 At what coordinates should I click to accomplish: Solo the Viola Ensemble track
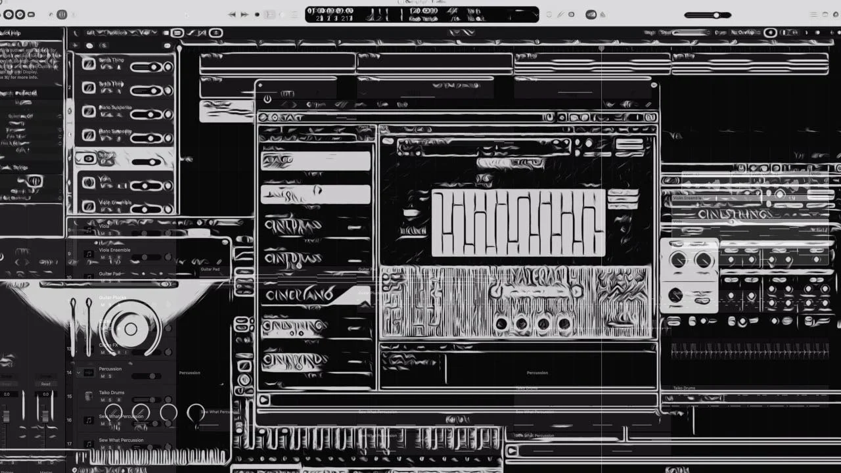coord(110,257)
